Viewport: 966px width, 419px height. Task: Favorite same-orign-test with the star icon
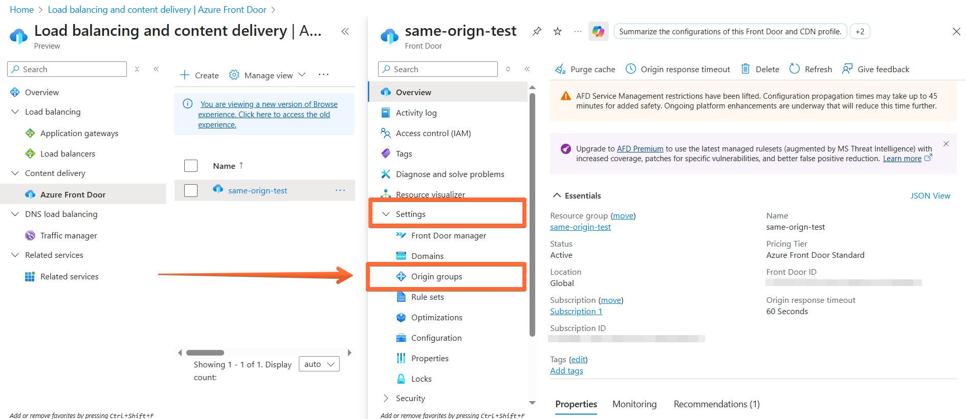pyautogui.click(x=558, y=31)
